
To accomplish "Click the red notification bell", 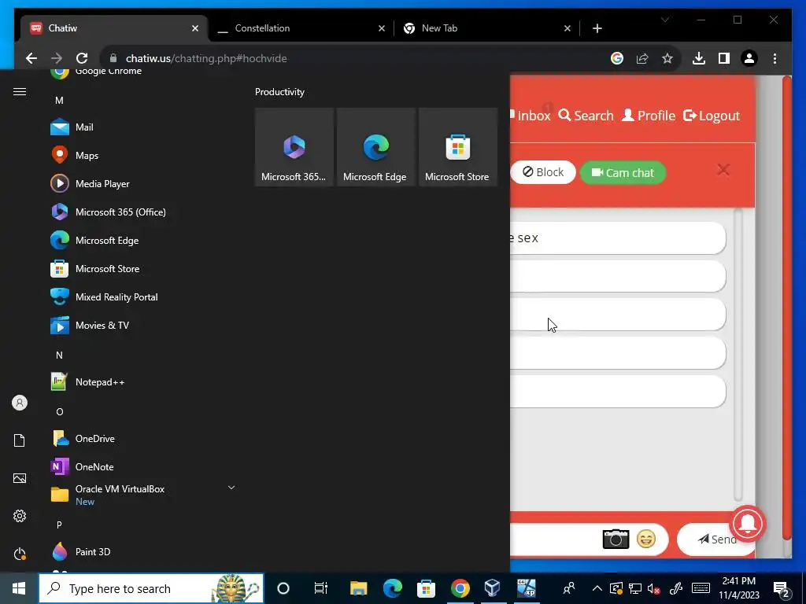I will pos(748,523).
